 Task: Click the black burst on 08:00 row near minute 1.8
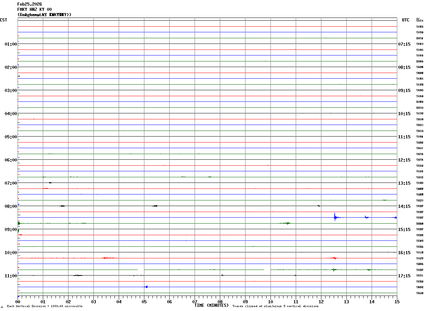click(62, 206)
